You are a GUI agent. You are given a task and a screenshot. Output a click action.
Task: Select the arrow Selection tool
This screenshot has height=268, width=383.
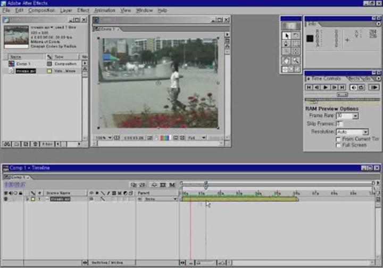pyautogui.click(x=286, y=36)
